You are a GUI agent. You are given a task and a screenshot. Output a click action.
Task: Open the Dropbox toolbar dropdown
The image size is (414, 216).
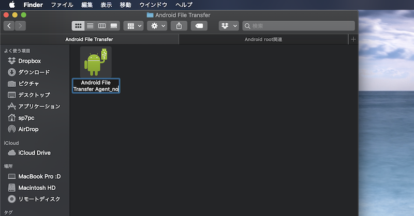click(x=229, y=25)
